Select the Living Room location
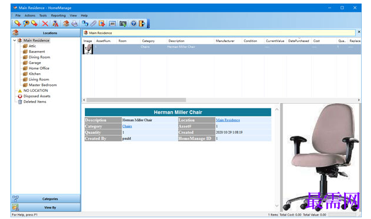The height and width of the screenshot is (219, 371). pos(39,79)
